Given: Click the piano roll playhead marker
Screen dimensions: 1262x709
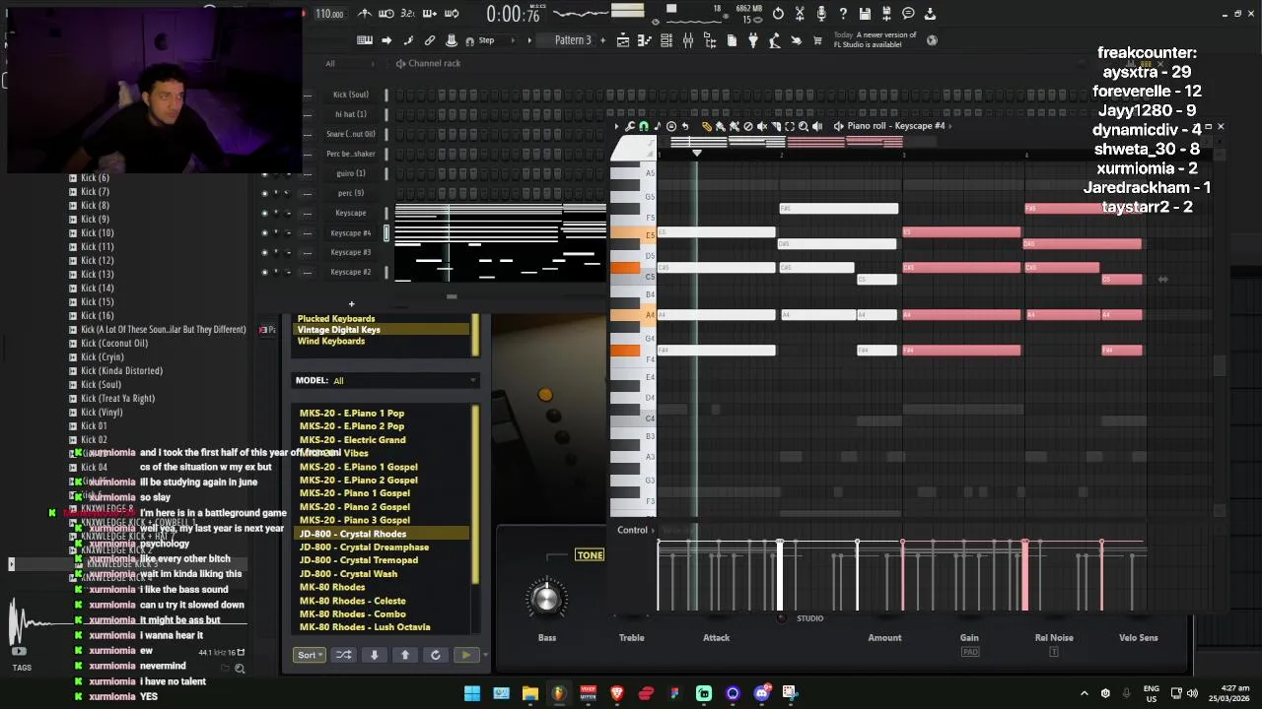Looking at the screenshot, I should [697, 153].
